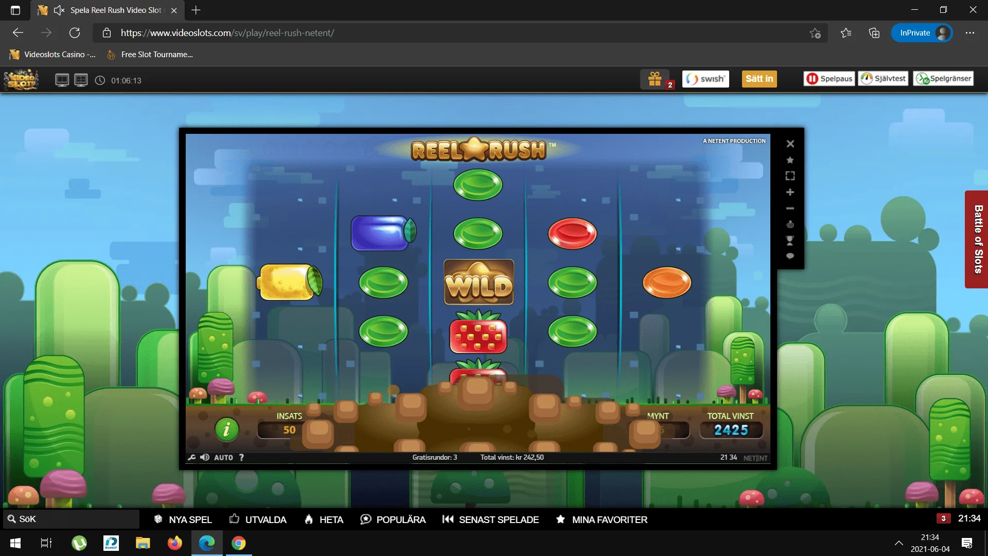Open the HETA category
This screenshot has width=988, height=556.
pos(324,519)
